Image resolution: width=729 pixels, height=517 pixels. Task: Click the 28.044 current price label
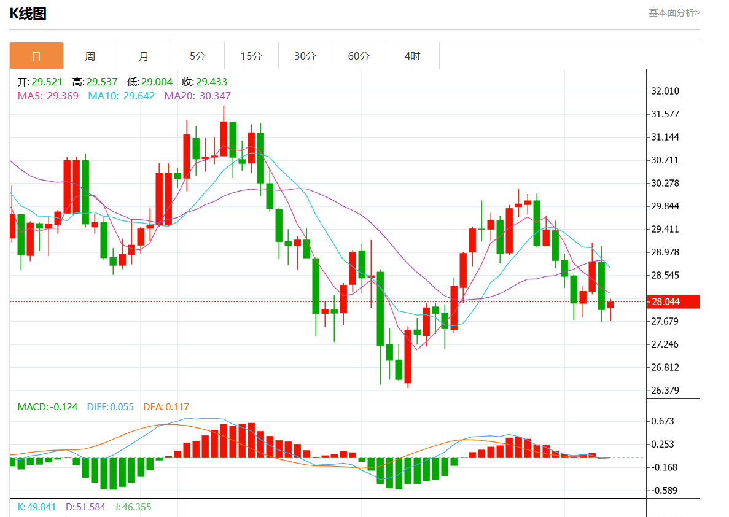coord(672,301)
